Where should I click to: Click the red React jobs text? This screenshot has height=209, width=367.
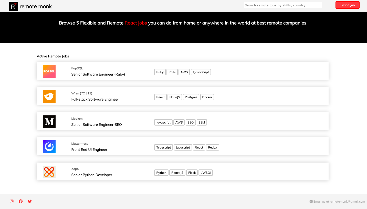pos(136,23)
